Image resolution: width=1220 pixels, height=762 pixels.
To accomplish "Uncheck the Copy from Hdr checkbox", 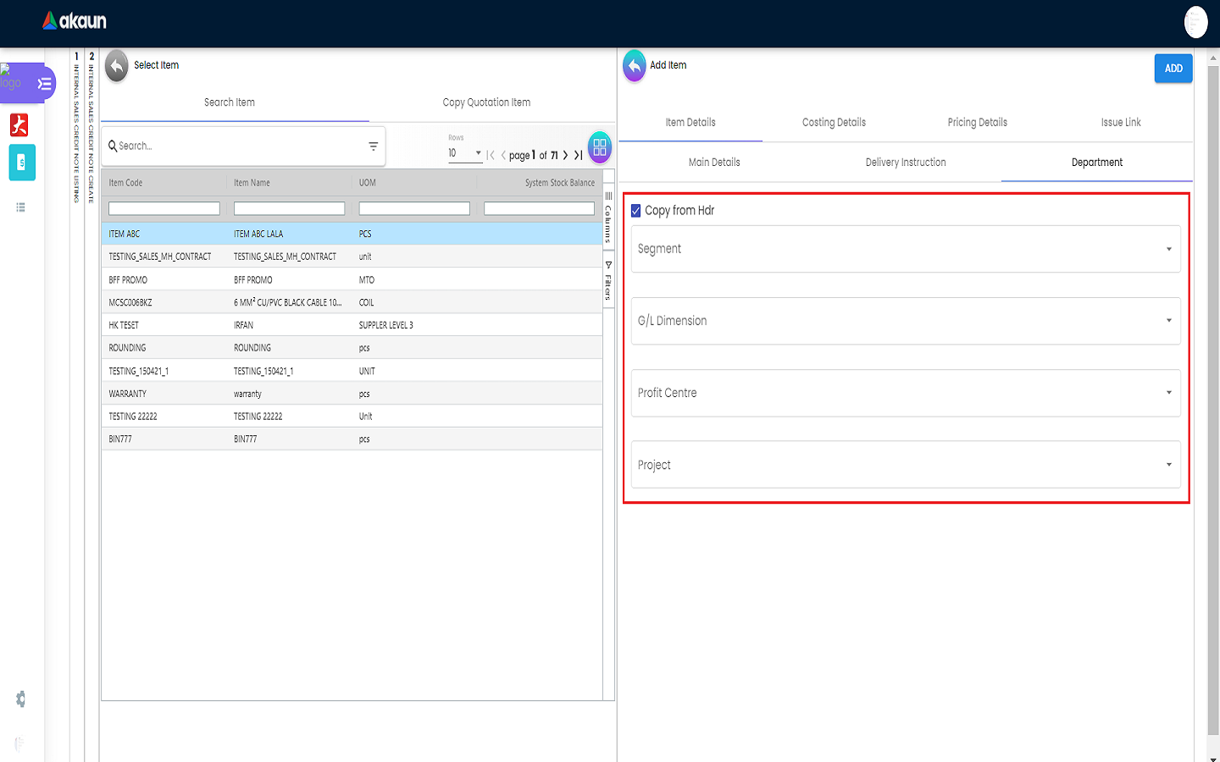I will point(636,211).
